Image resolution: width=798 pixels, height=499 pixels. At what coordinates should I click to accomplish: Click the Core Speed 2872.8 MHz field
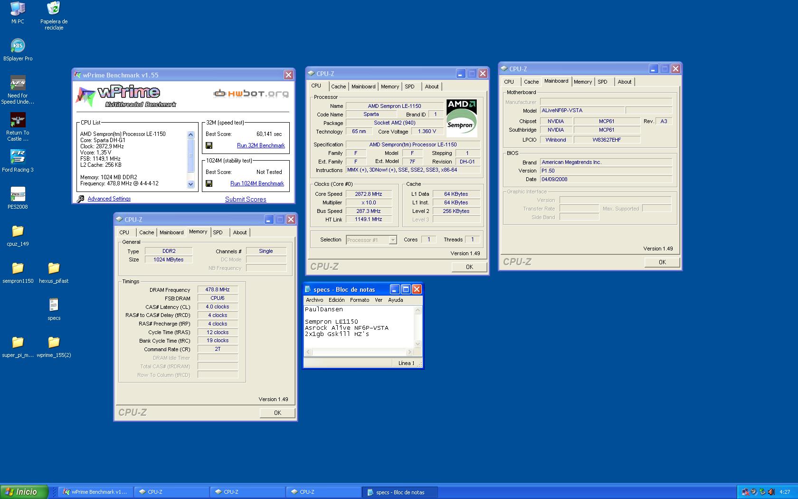[x=369, y=194]
